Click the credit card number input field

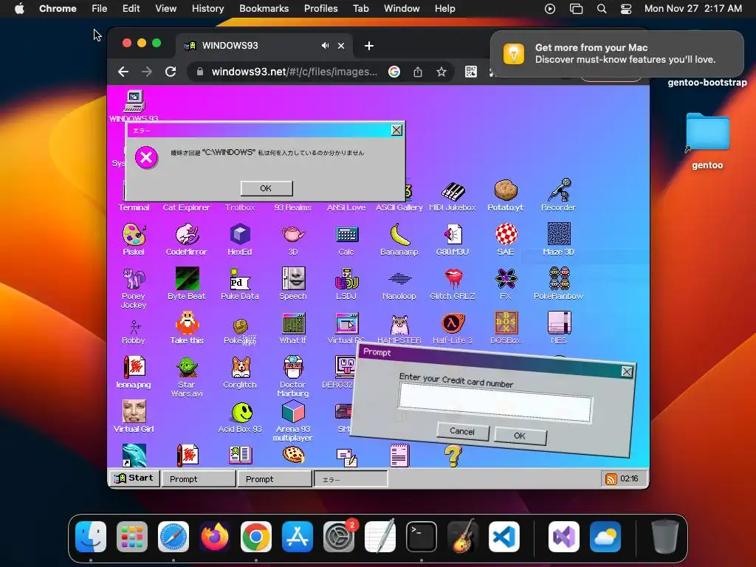click(495, 402)
